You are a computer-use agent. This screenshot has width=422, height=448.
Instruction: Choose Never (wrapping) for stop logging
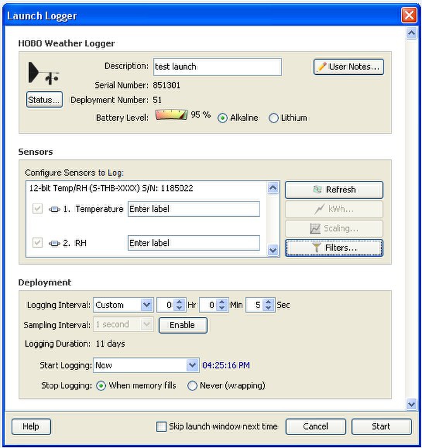pos(192,386)
